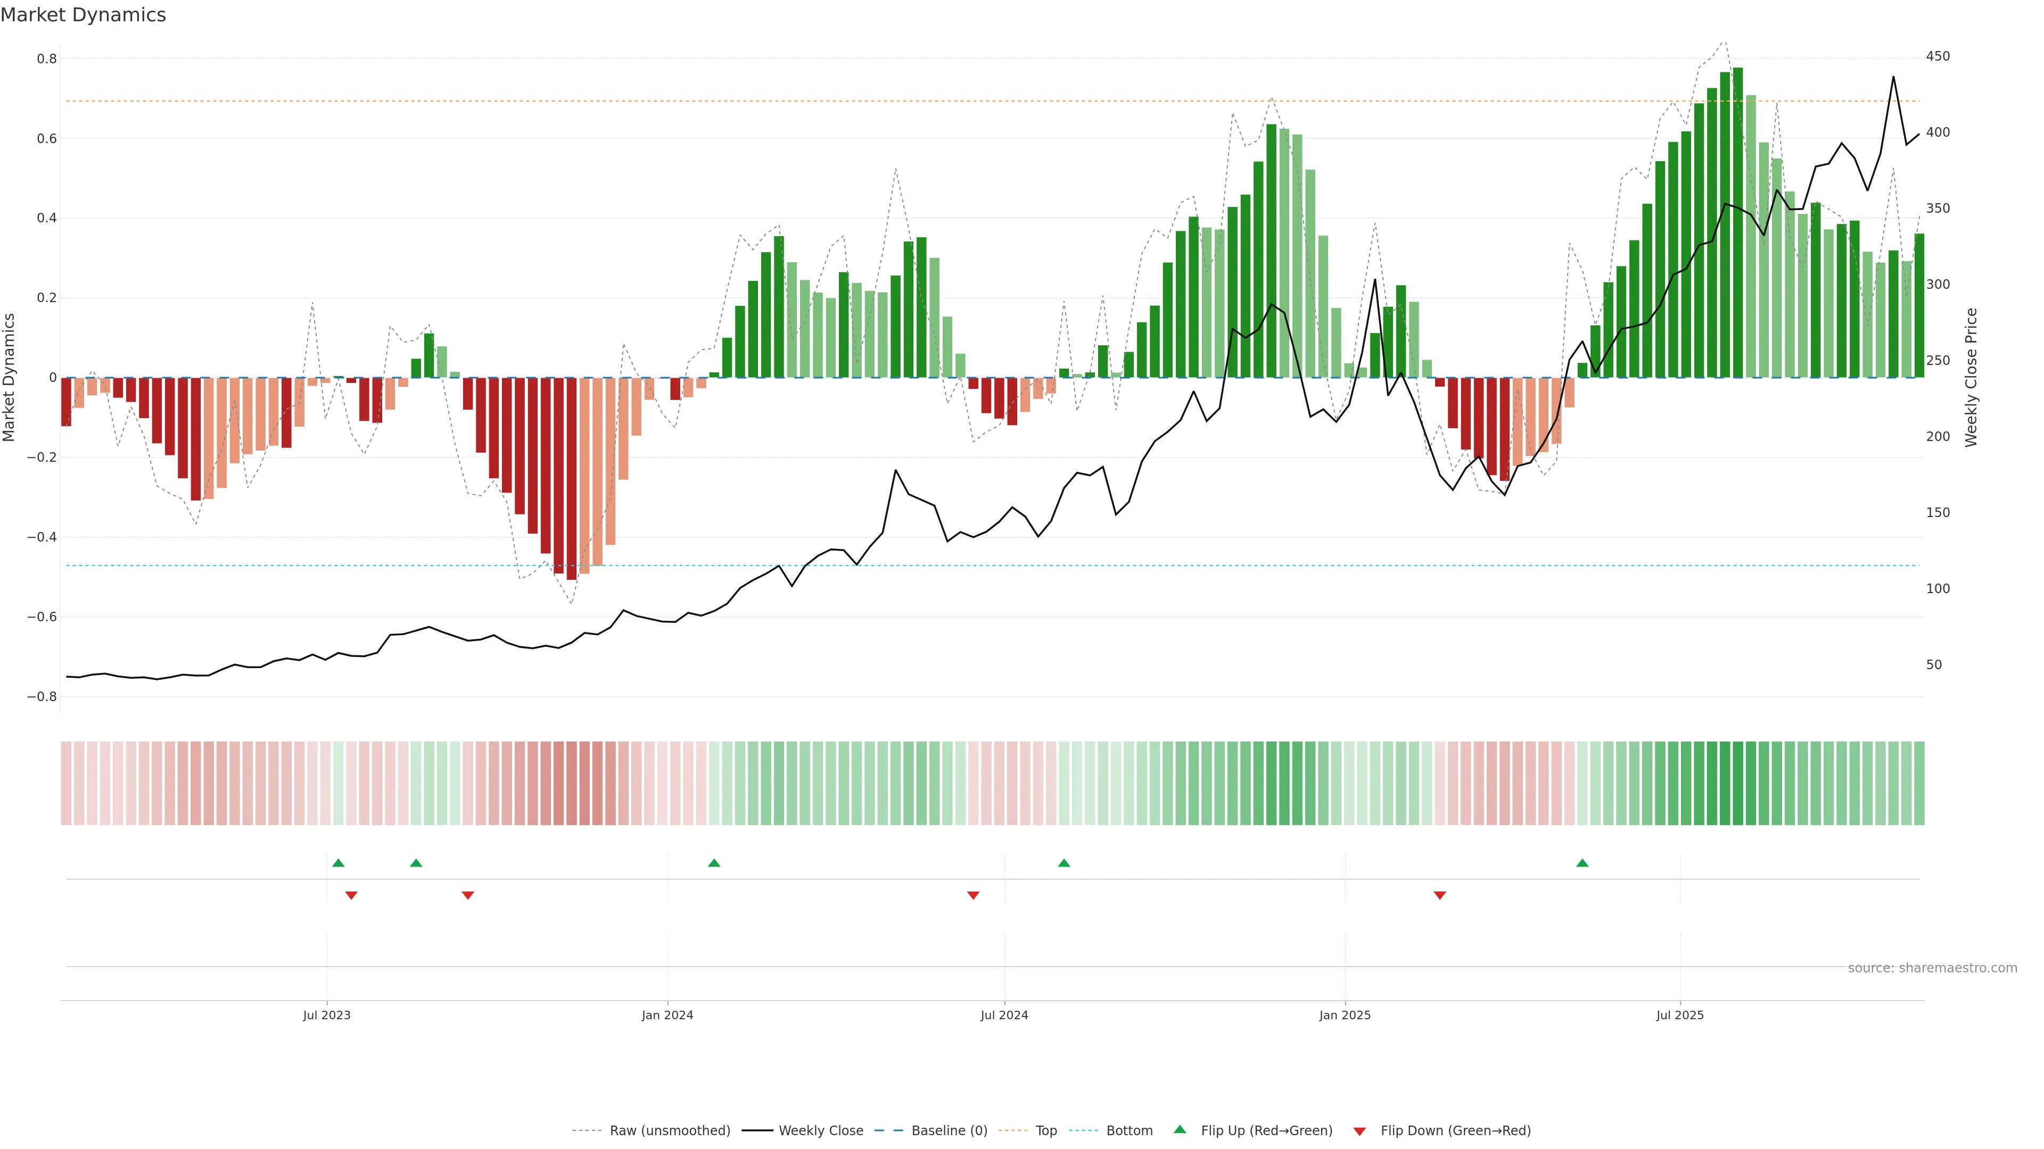Click the source: sharemaestro.com text
The width and height of the screenshot is (2044, 1149).
coord(1932,968)
